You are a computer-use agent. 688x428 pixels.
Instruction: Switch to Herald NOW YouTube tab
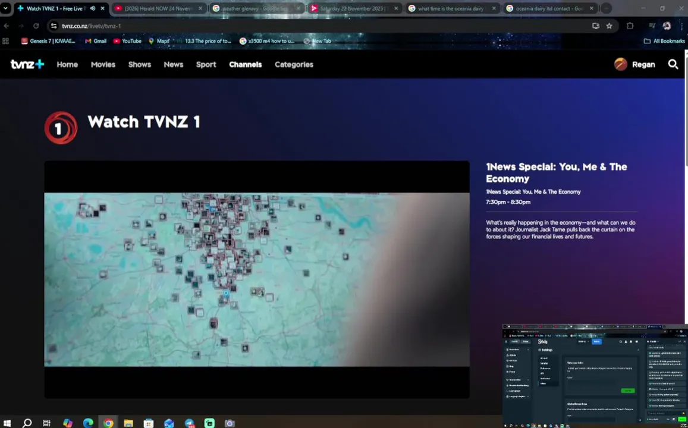click(158, 8)
